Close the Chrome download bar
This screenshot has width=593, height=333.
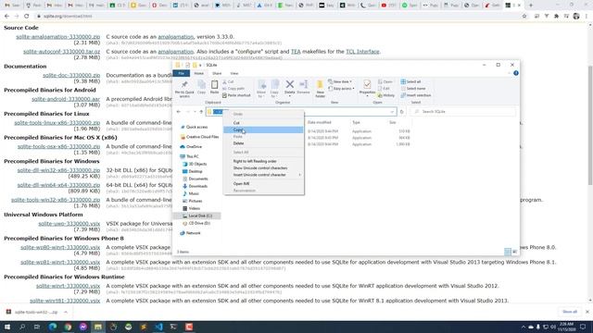[x=587, y=312]
